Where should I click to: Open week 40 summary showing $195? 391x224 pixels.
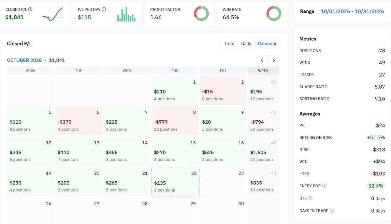click(x=263, y=90)
